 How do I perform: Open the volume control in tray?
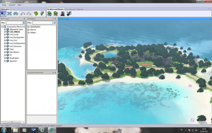pyautogui.click(x=196, y=130)
